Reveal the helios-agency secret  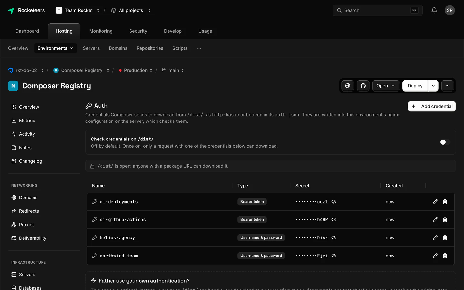point(334,238)
